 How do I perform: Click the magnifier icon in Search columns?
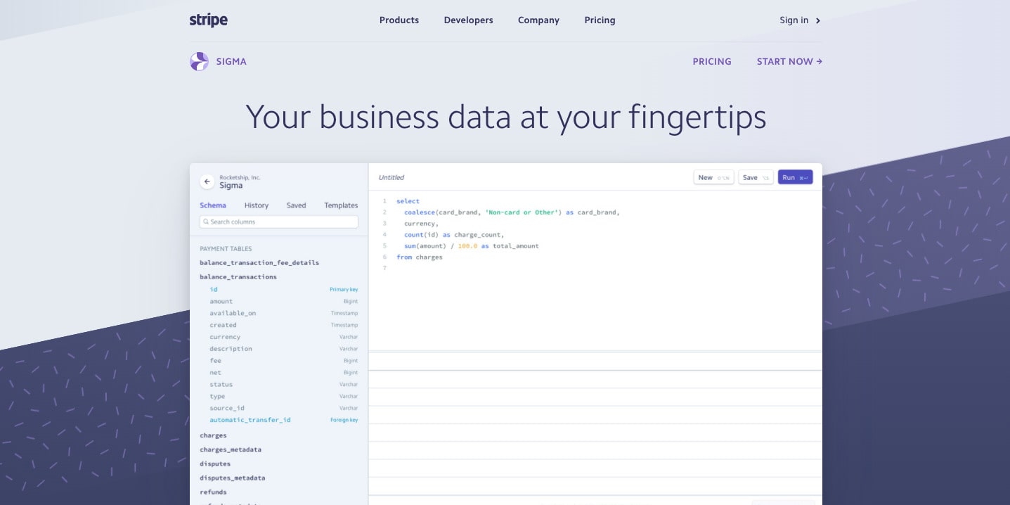[x=205, y=221]
